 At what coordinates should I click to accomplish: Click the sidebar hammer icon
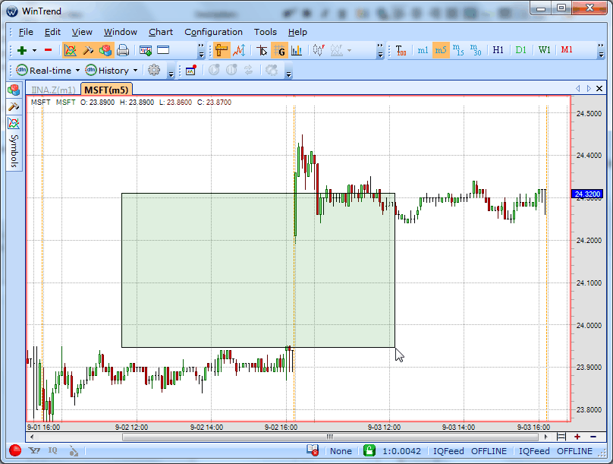14,107
